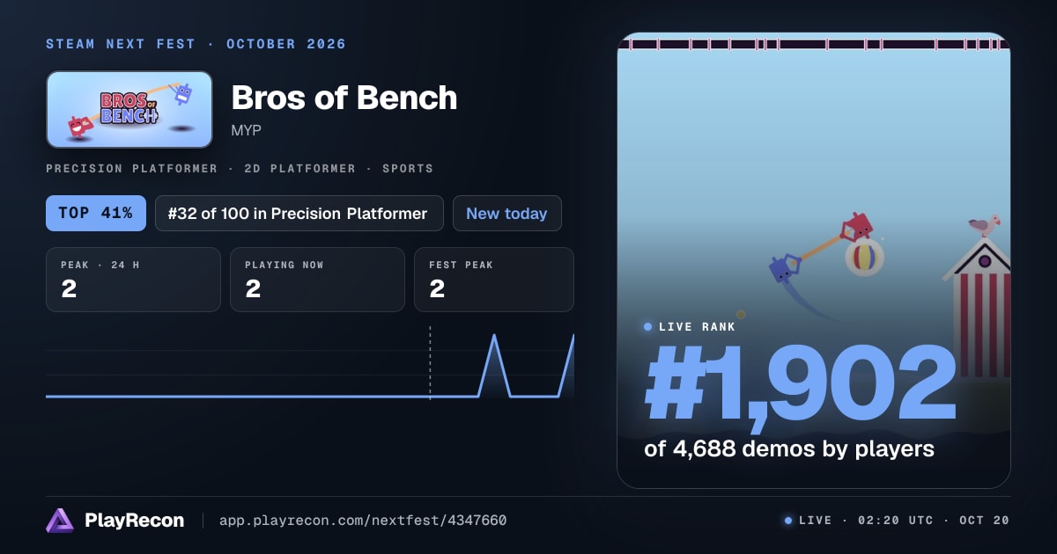Click the LIVE RANK label
The height and width of the screenshot is (554, 1057).
pyautogui.click(x=697, y=326)
